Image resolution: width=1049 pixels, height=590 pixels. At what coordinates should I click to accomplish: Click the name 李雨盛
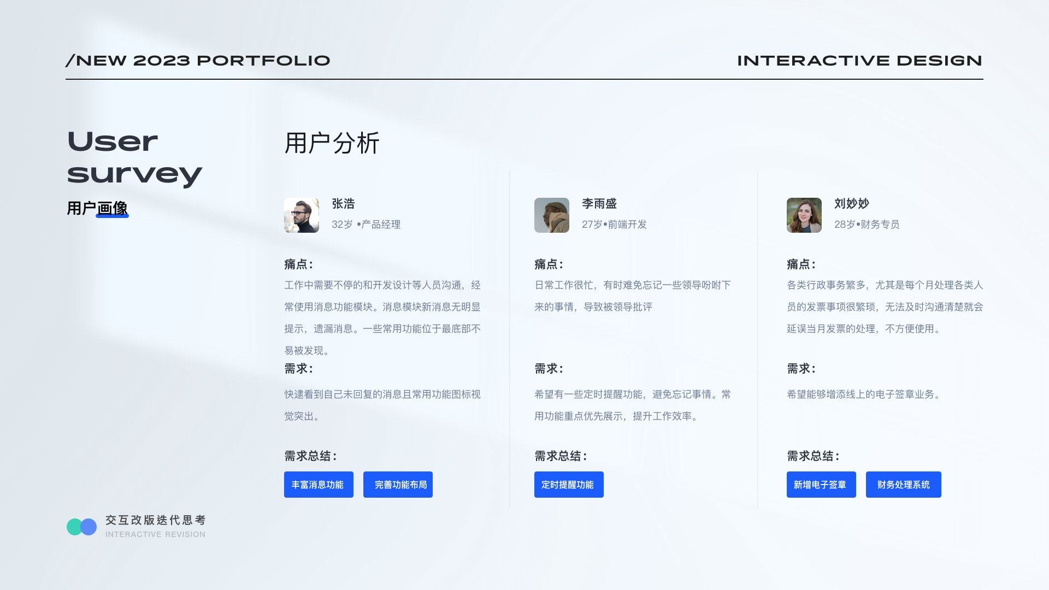pyautogui.click(x=599, y=204)
